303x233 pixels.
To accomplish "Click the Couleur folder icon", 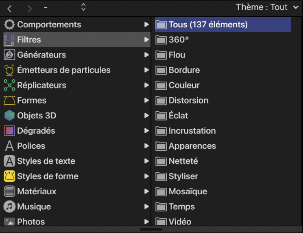I will (161, 86).
